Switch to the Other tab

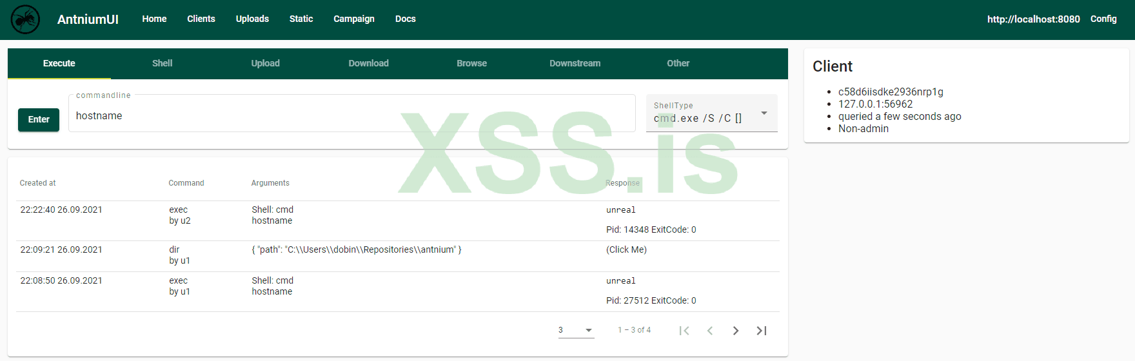(678, 63)
